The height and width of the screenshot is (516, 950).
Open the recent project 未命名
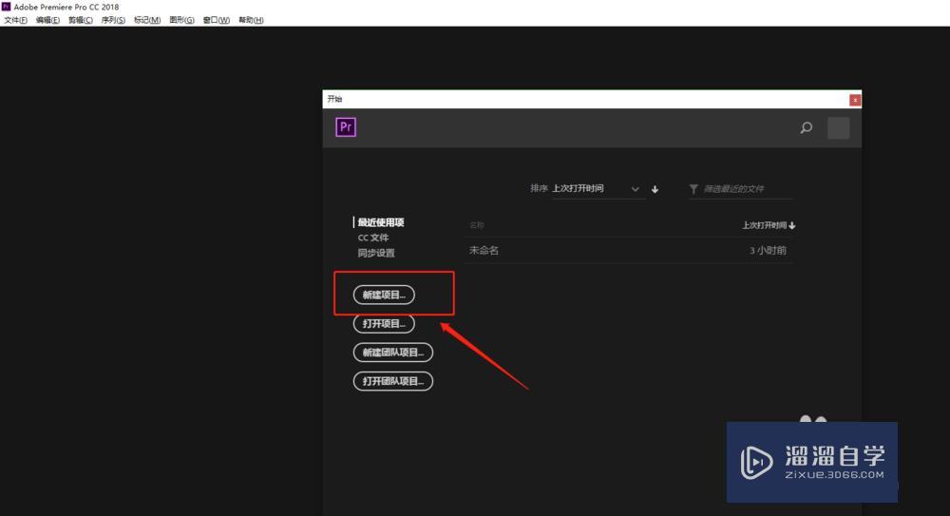click(x=484, y=251)
